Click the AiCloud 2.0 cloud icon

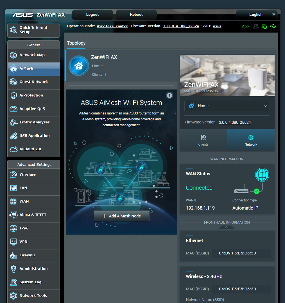coord(13,149)
